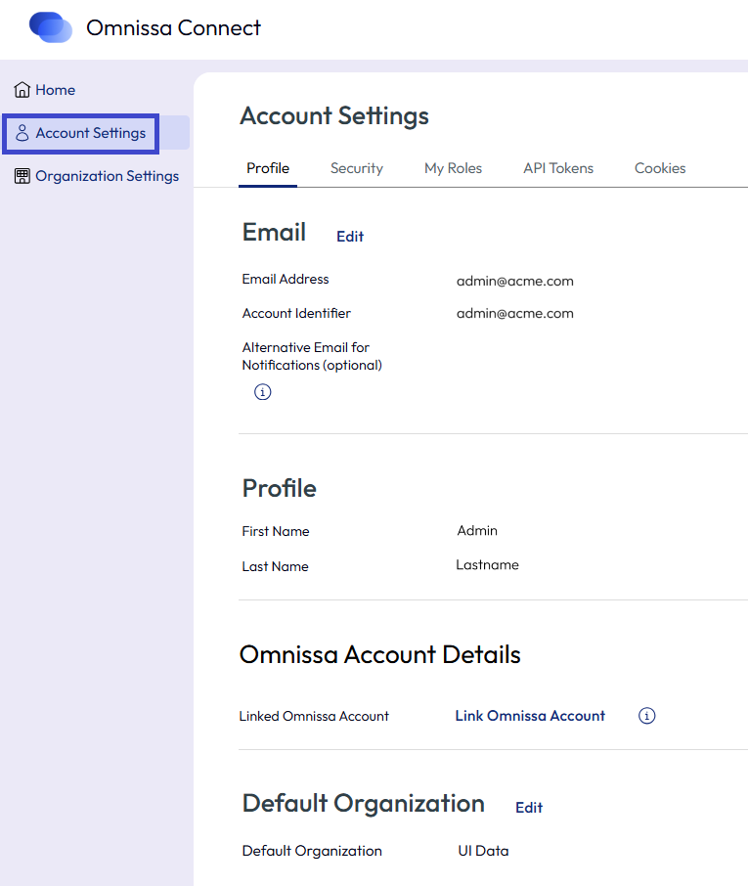Click the Link Omnissa Account link
The image size is (748, 886).
pyautogui.click(x=530, y=716)
